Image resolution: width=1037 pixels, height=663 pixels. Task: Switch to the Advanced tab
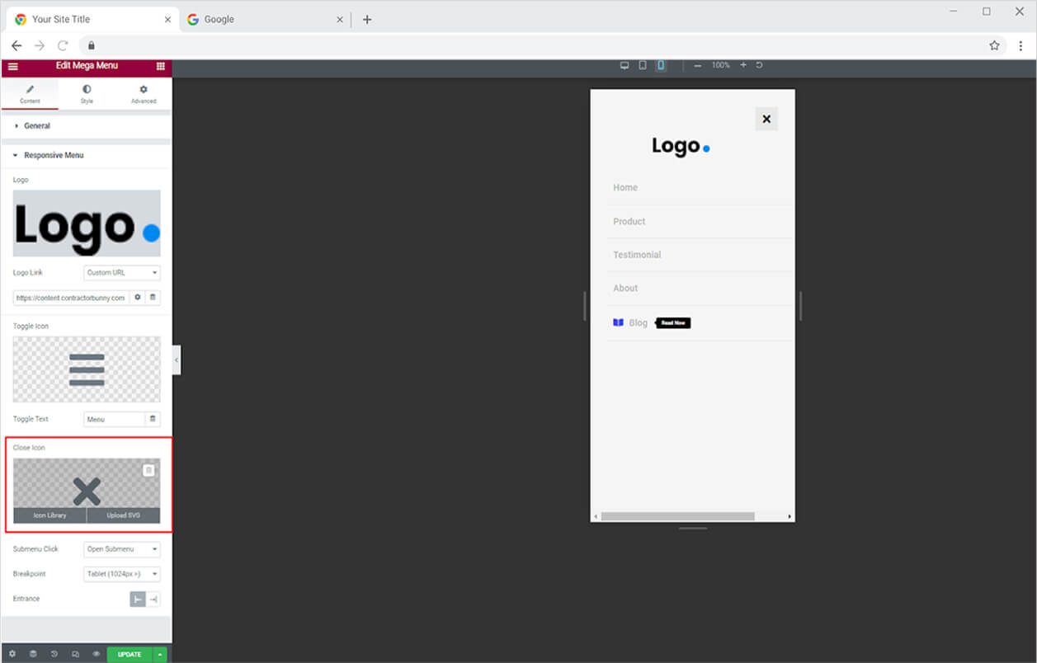[144, 94]
